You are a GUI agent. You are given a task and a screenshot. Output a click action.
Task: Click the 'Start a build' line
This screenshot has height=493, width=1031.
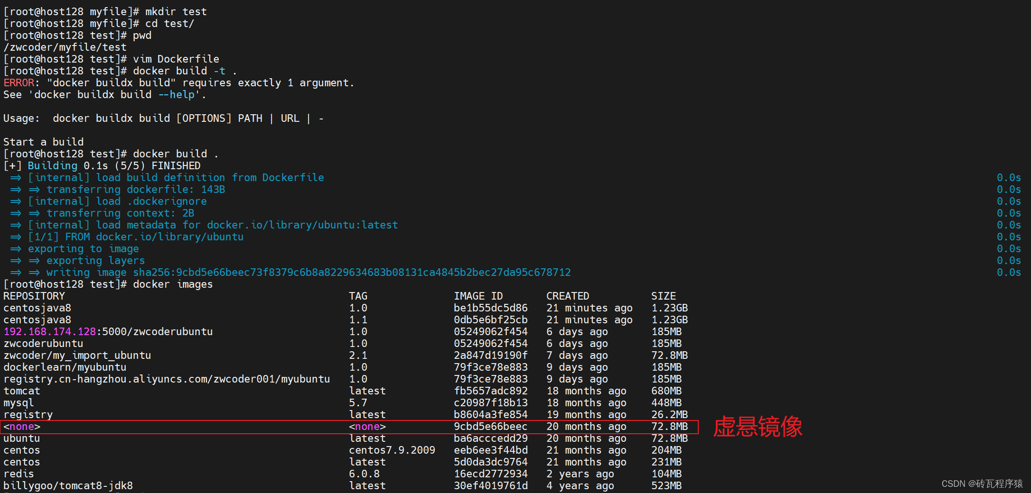[x=43, y=142]
